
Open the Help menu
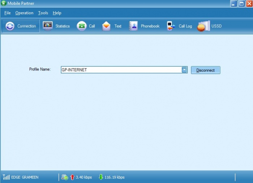click(57, 13)
